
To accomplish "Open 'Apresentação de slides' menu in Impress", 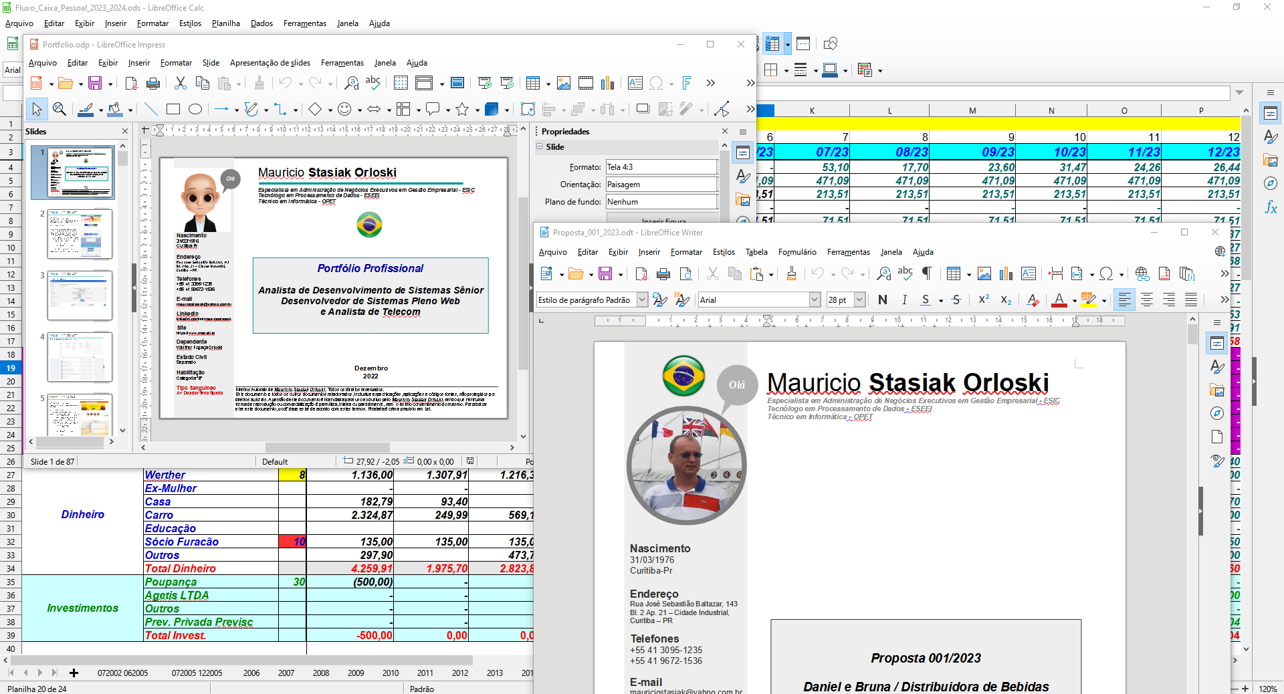I will 270,63.
